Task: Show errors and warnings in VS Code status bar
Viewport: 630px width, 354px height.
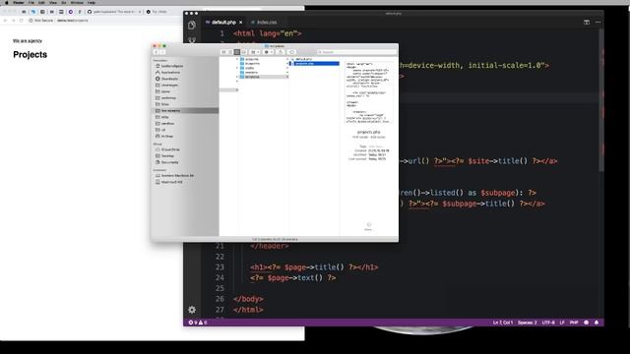Action: pyautogui.click(x=198, y=323)
